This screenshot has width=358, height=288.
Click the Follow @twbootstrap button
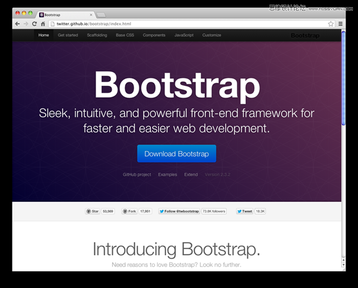pos(179,211)
